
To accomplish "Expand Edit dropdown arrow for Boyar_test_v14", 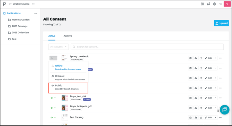I will [x=215, y=98].
